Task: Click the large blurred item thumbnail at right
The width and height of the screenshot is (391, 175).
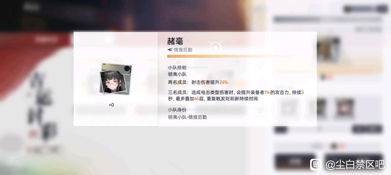Action: point(328,49)
